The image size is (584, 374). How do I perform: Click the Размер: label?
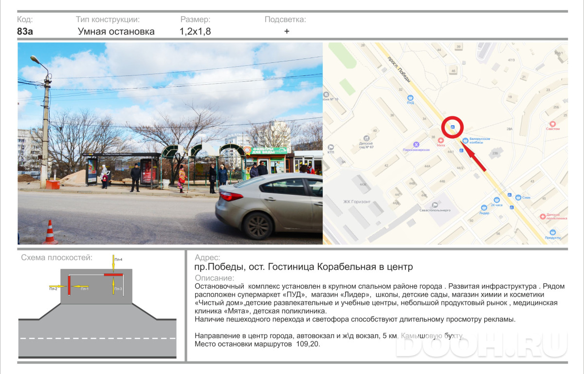coord(196,20)
